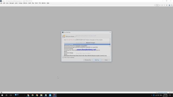This screenshot has height=97, width=173.
Task: Close Tip of the Day with X
Action: point(110,32)
